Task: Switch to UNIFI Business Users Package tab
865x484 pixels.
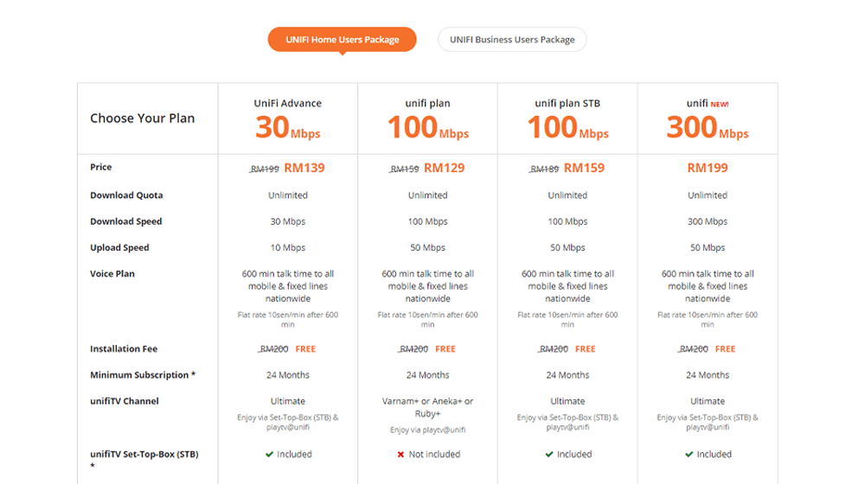Action: tap(512, 40)
